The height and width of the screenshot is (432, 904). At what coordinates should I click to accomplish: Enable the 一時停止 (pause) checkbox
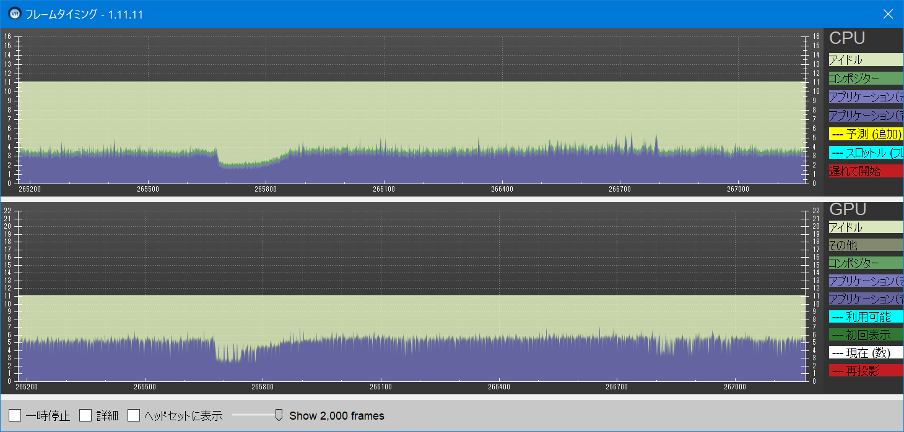tap(15, 415)
